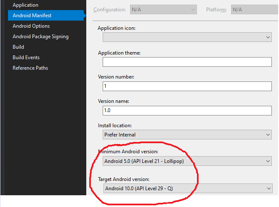The height and width of the screenshot is (207, 279).
Task: Click the Application theme text field
Action: click(x=187, y=62)
